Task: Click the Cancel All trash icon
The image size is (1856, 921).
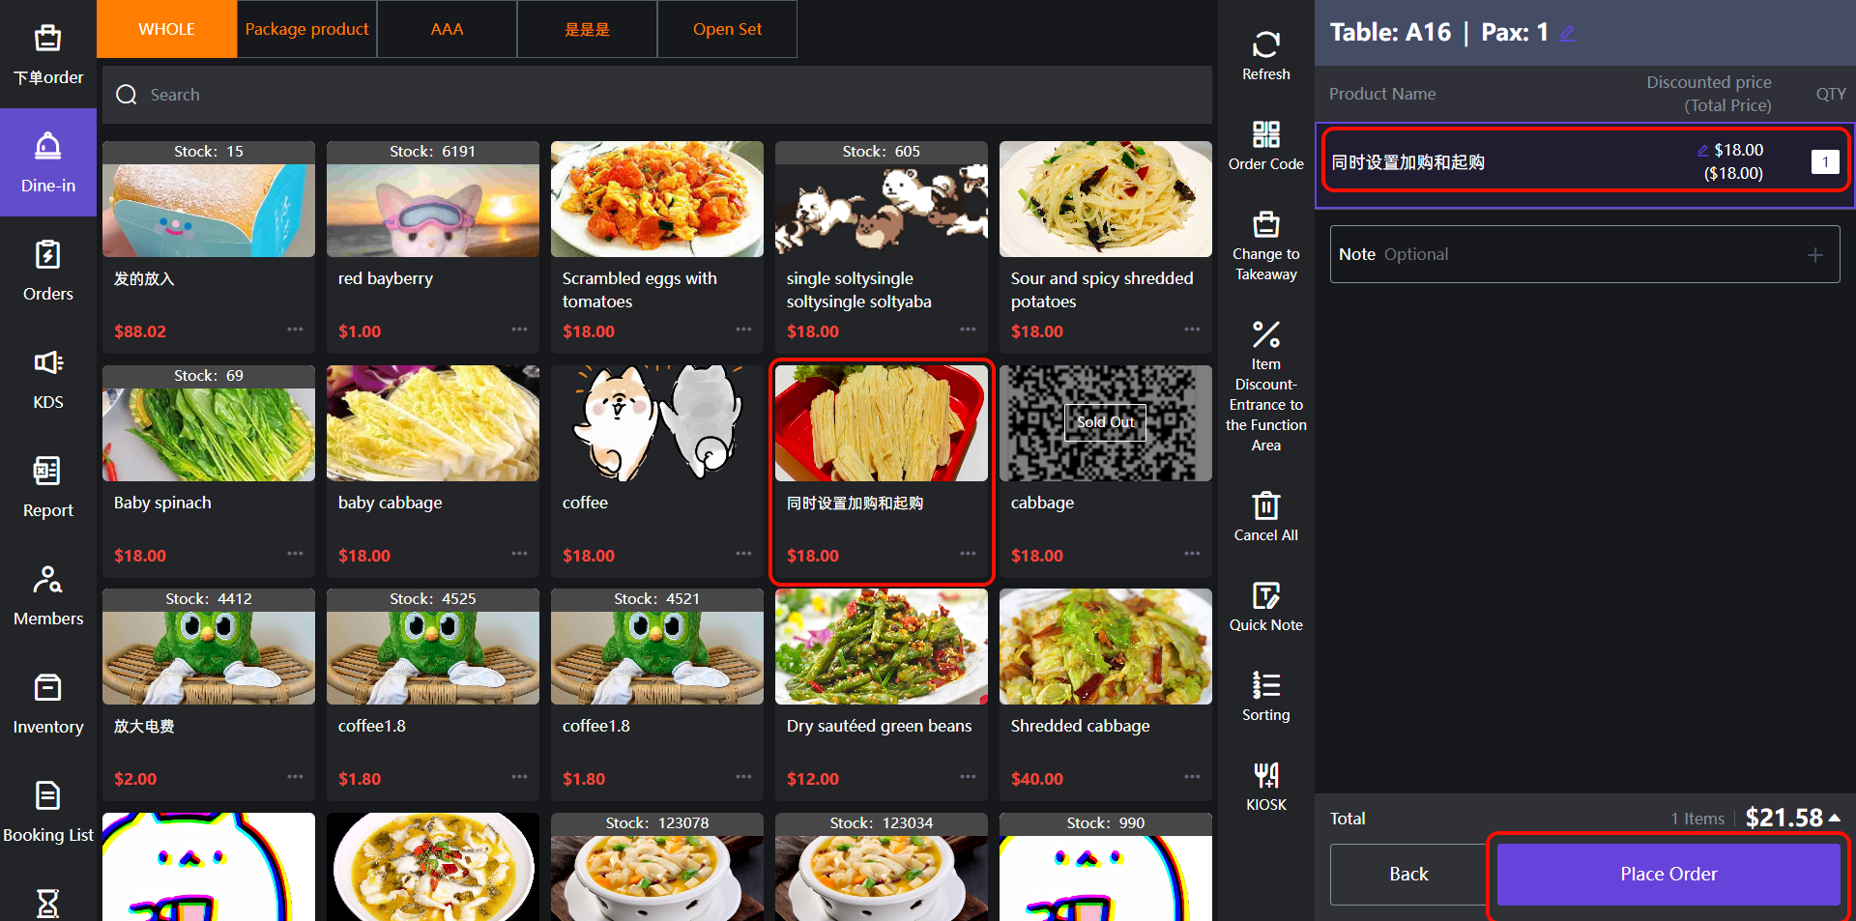Action: (1265, 506)
